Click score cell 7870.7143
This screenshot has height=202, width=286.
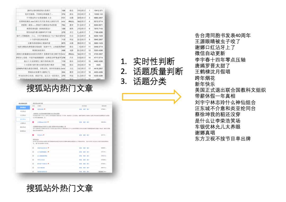point(99,29)
